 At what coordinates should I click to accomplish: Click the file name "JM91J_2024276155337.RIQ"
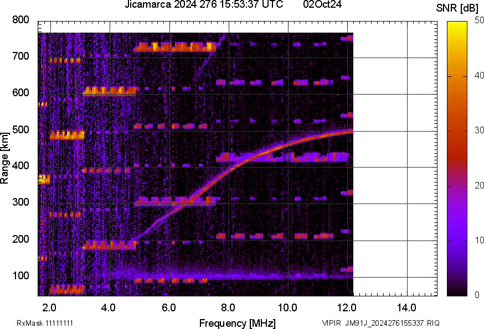[392, 323]
